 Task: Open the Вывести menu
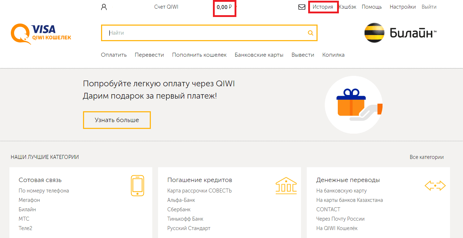pyautogui.click(x=303, y=55)
